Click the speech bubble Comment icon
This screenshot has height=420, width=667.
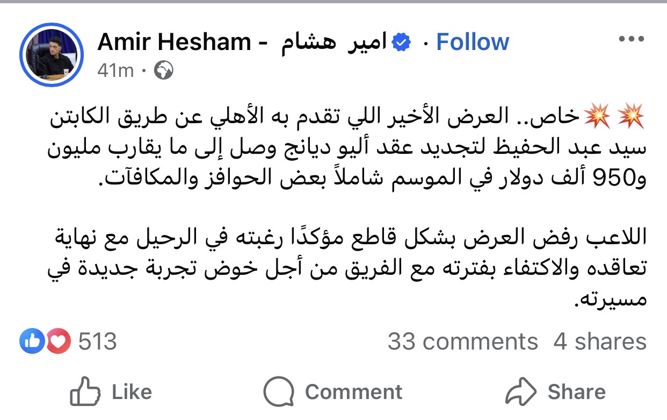click(279, 392)
